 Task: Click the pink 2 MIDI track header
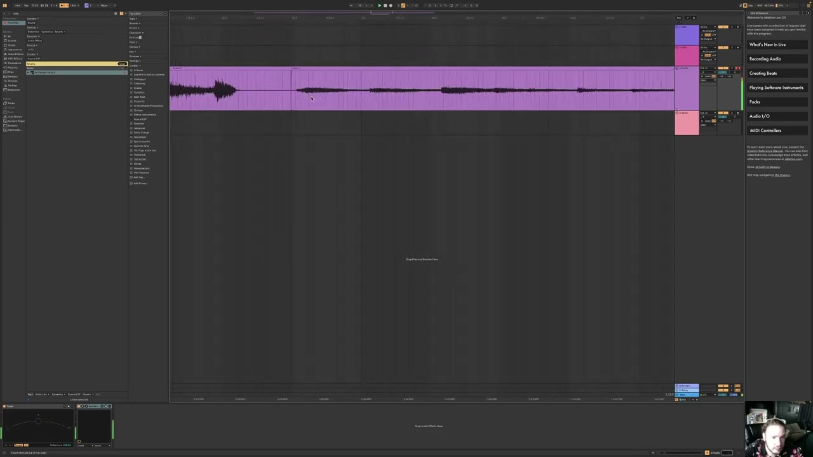tap(687, 55)
